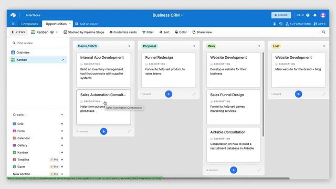Click the Won column vertical scrollbar
The height and width of the screenshot is (189, 336).
[263, 94]
